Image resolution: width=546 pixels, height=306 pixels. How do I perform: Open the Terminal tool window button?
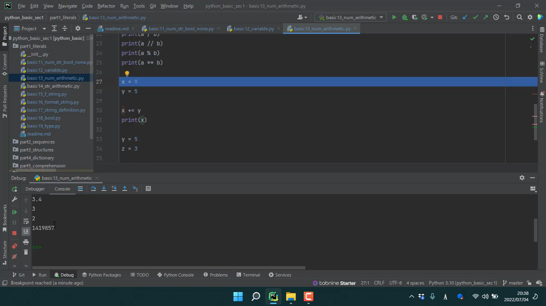point(248,275)
